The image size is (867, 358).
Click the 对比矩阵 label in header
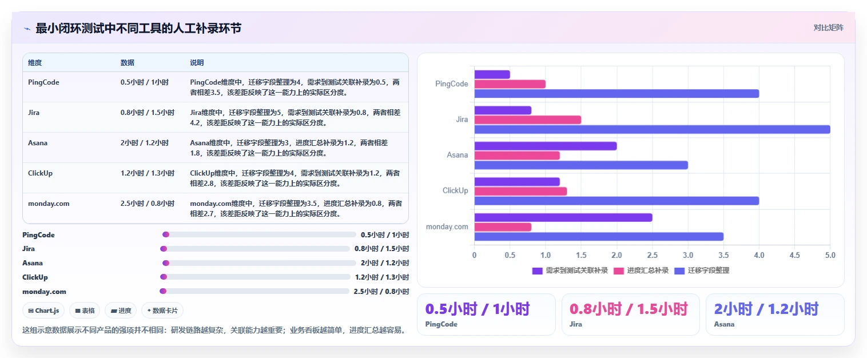coord(828,27)
